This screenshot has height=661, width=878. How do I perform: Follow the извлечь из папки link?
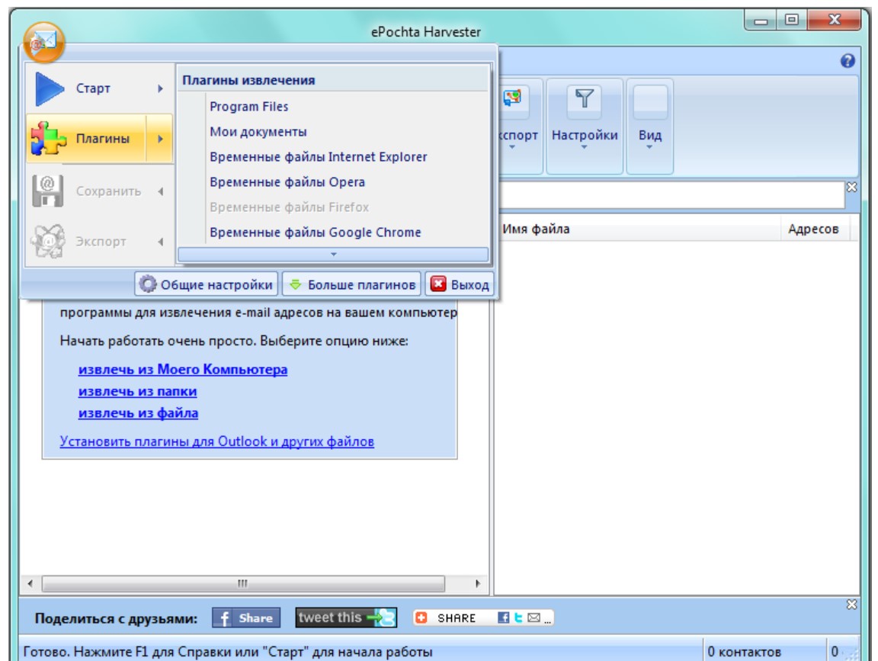pyautogui.click(x=138, y=392)
